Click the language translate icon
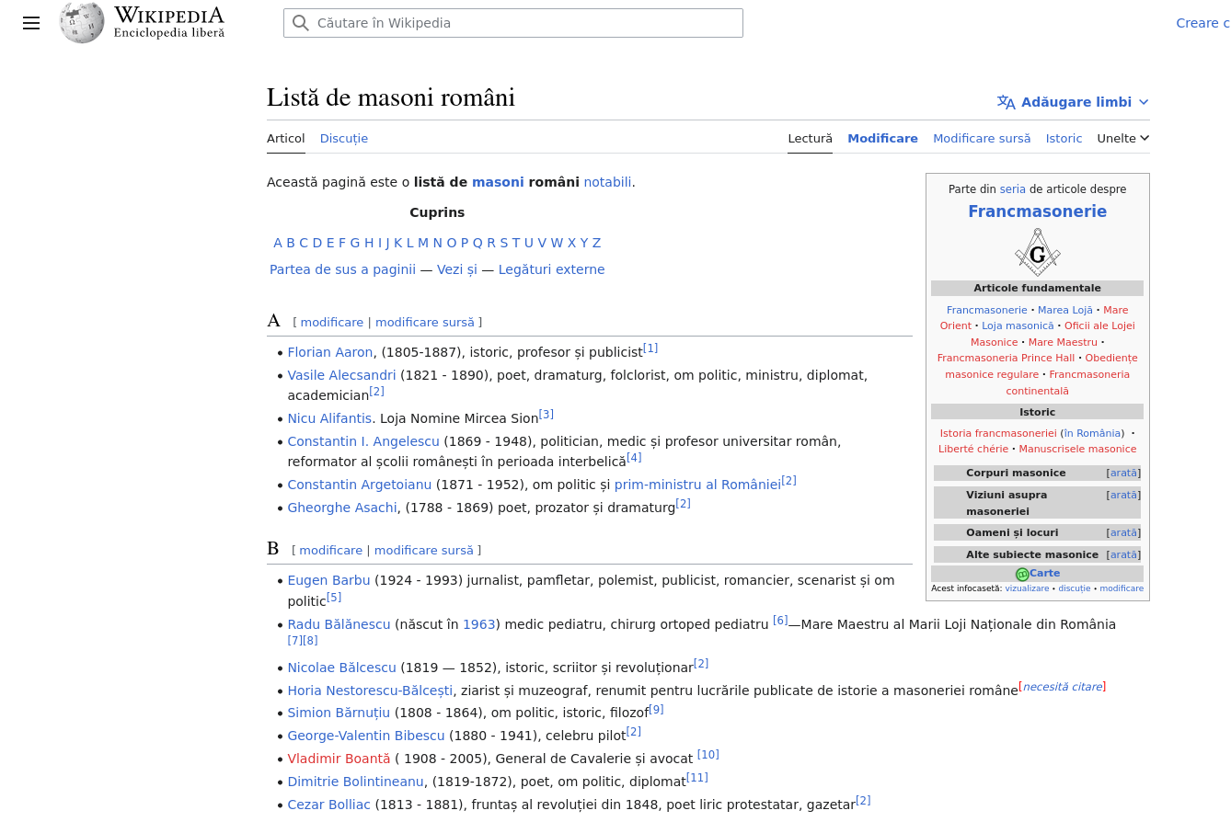This screenshot has width=1231, height=822. (x=1006, y=102)
